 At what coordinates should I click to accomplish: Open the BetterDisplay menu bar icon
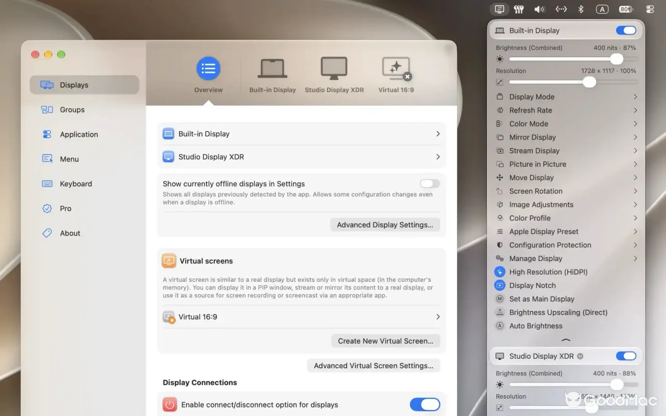pyautogui.click(x=499, y=9)
